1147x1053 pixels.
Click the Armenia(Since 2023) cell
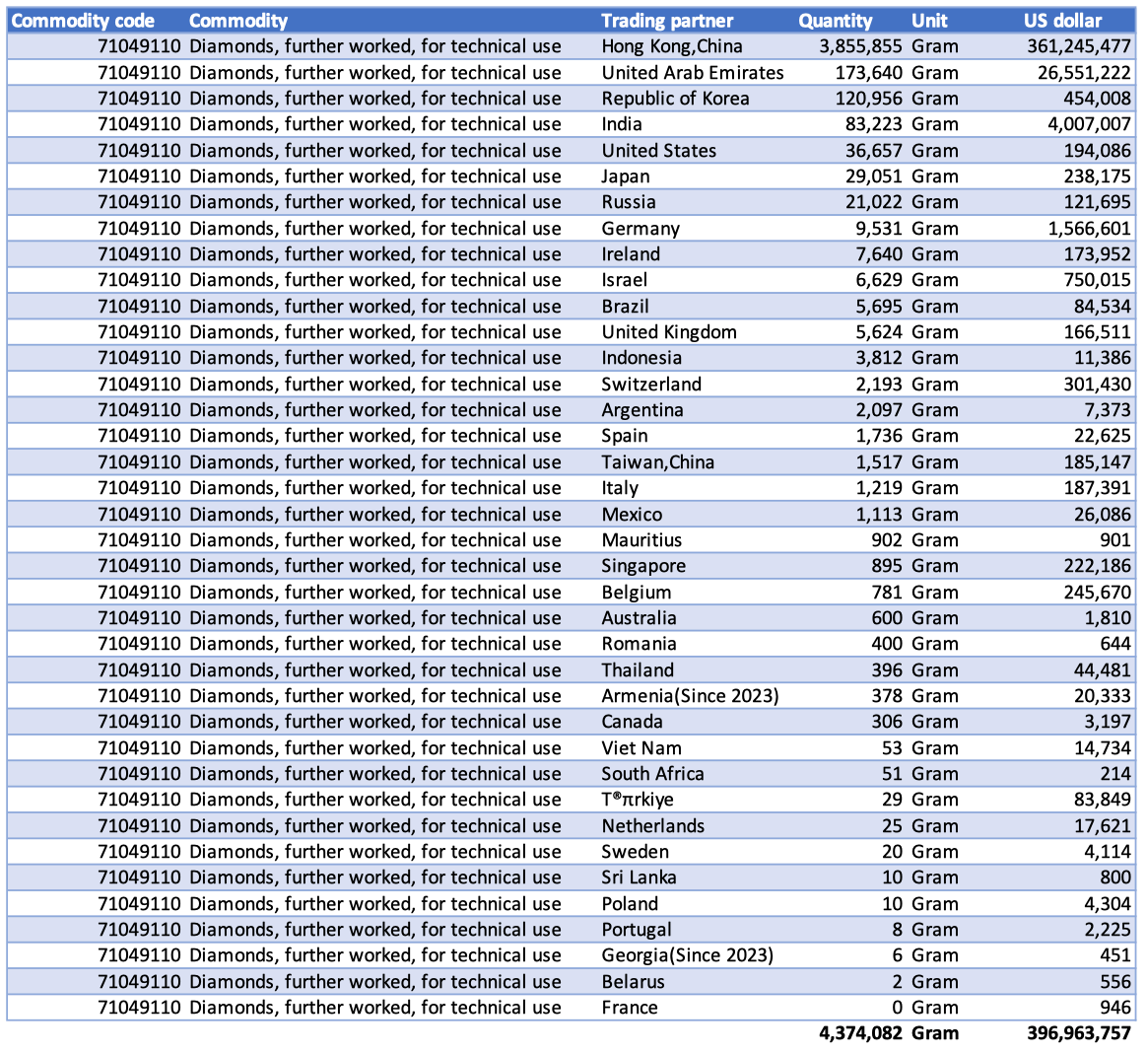(x=690, y=696)
